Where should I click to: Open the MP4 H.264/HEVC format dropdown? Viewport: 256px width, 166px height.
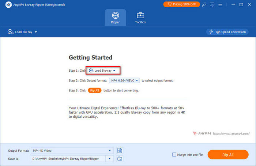pyautogui.click(x=124, y=80)
